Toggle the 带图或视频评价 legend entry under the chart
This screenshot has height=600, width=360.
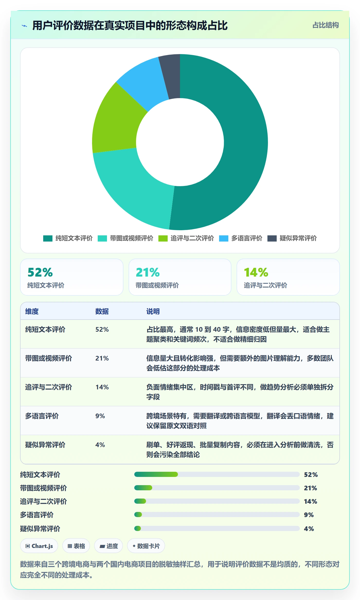[x=125, y=238]
